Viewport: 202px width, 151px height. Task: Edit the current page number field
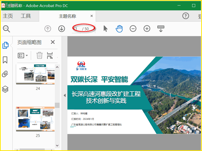(77, 29)
